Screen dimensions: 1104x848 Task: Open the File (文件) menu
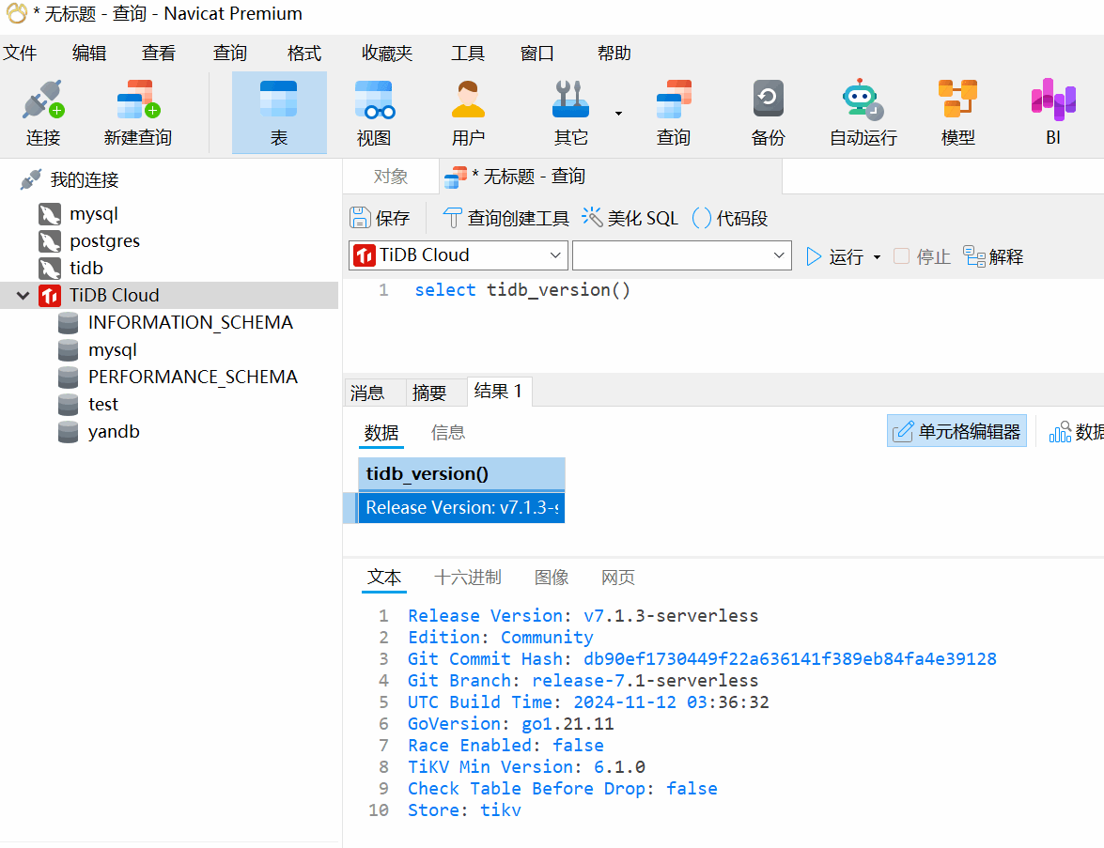20,54
